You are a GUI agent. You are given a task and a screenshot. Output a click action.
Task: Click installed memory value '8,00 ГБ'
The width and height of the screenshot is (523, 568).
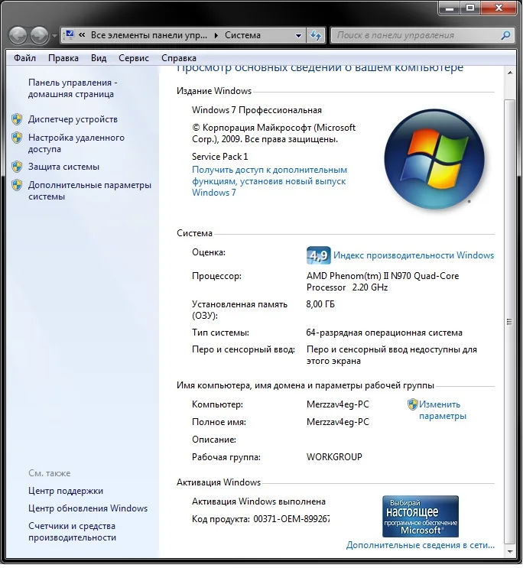[x=320, y=304]
